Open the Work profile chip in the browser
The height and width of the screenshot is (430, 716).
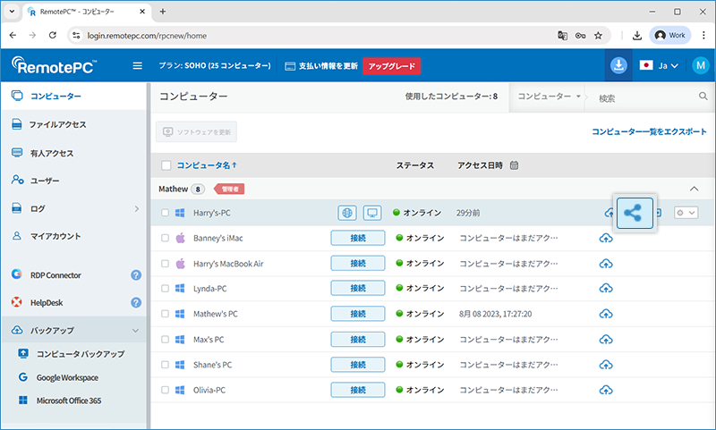coord(670,35)
